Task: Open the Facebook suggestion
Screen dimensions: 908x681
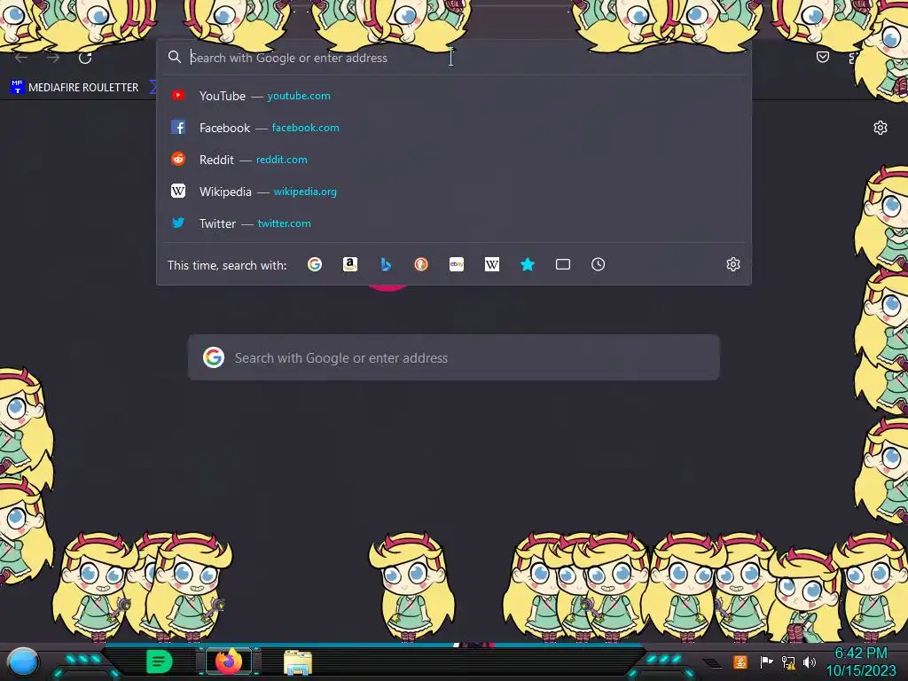Action: click(453, 128)
